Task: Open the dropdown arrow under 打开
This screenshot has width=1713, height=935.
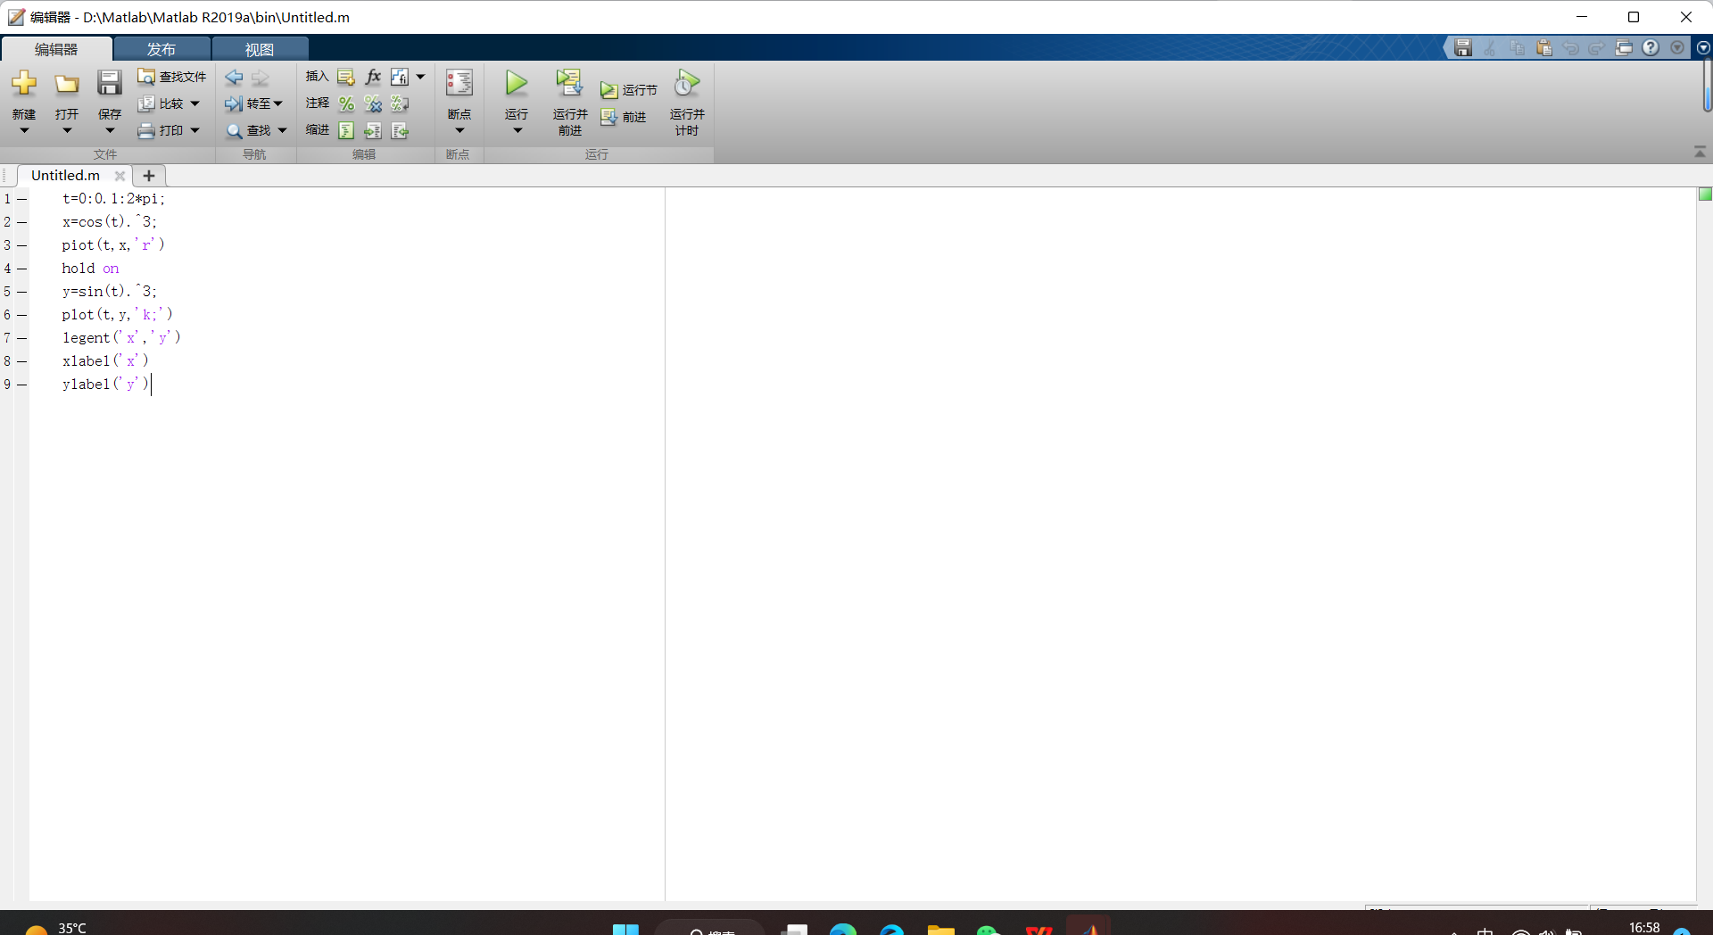Action: pos(67,131)
